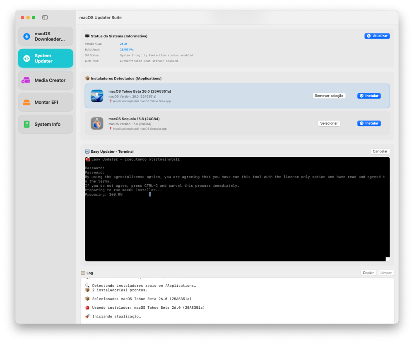
Task: Click the Log section notepad icon
Action: [x=83, y=273]
